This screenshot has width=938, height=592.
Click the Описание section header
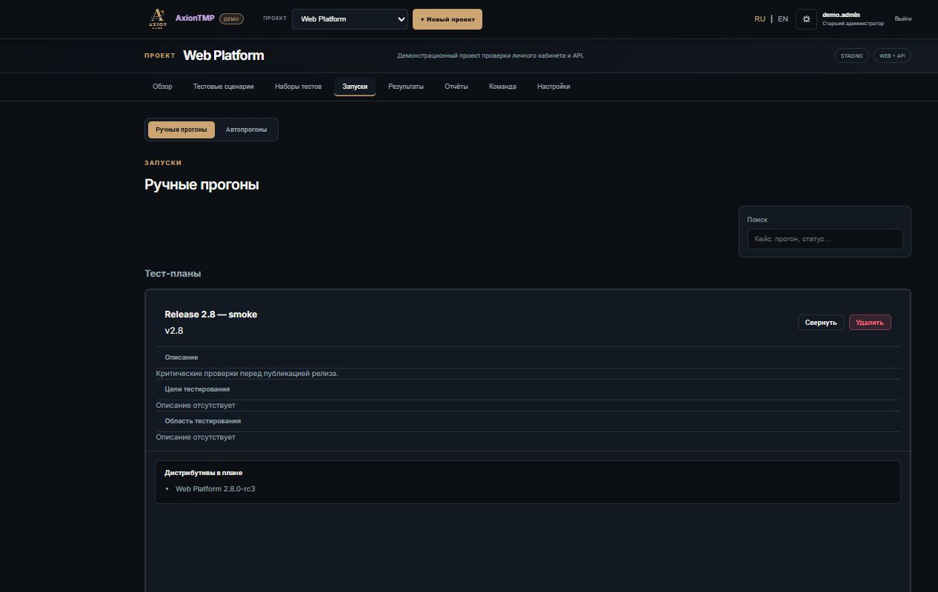[x=182, y=357]
